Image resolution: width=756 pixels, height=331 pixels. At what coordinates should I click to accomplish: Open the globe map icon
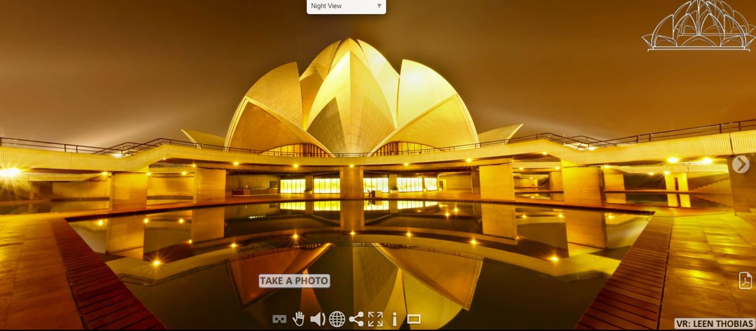[x=337, y=320]
